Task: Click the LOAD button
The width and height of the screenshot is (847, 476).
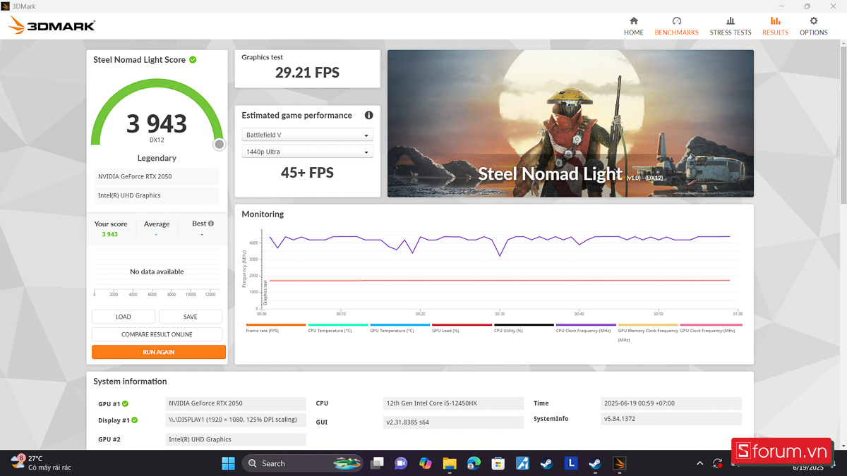Action: click(x=124, y=317)
